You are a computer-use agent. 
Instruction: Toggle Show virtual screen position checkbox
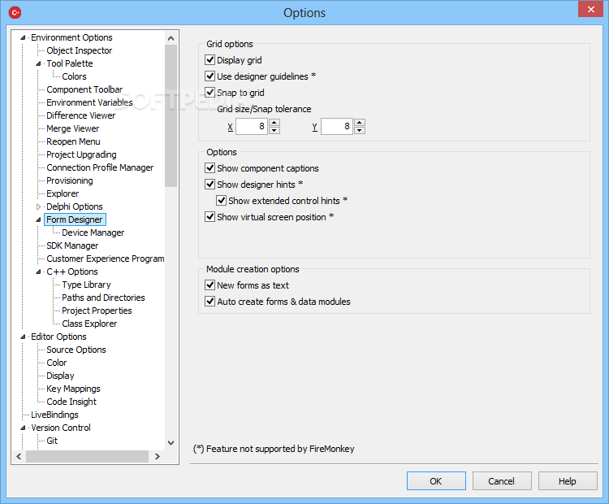[209, 217]
